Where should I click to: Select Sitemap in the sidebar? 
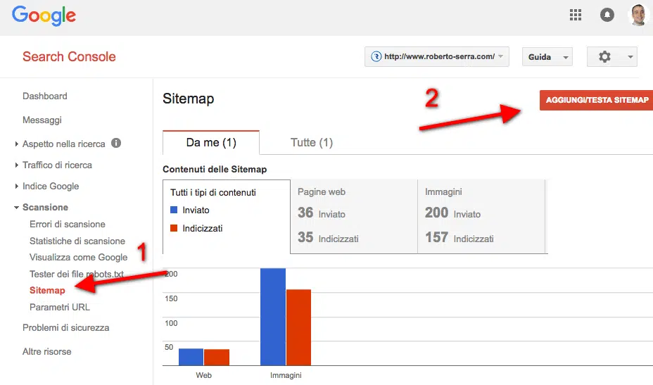coord(47,291)
